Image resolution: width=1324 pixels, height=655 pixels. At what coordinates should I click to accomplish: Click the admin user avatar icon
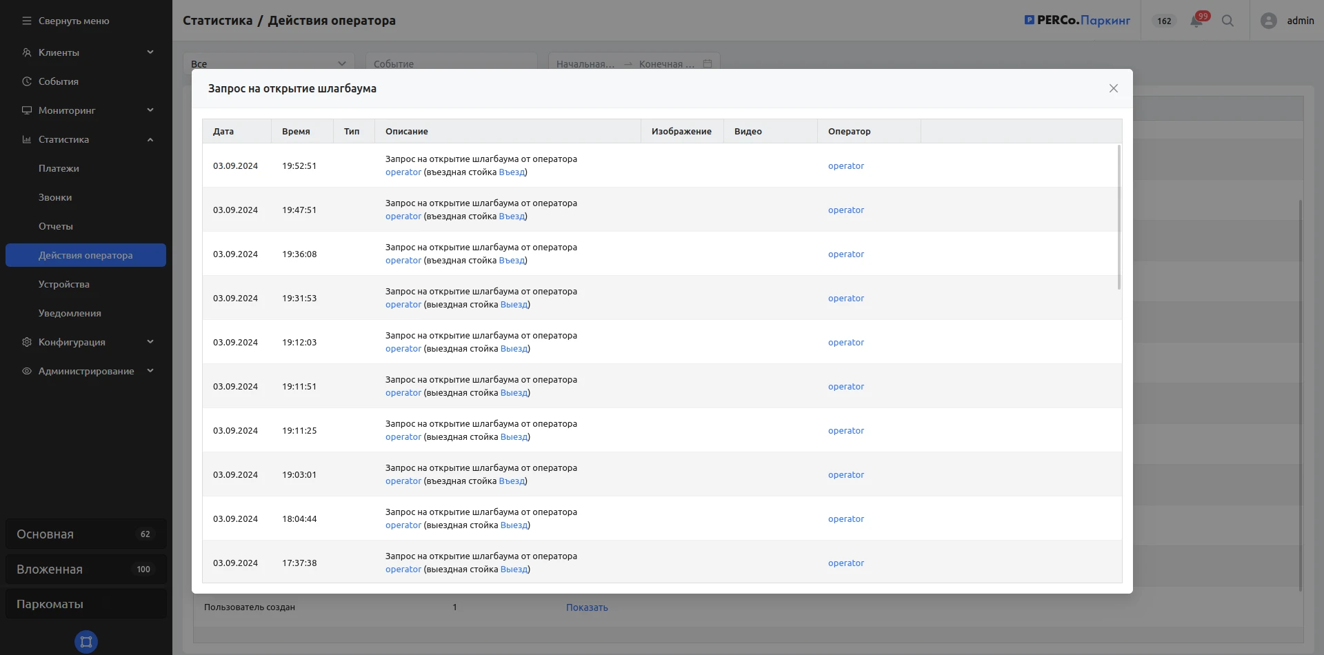pos(1268,21)
